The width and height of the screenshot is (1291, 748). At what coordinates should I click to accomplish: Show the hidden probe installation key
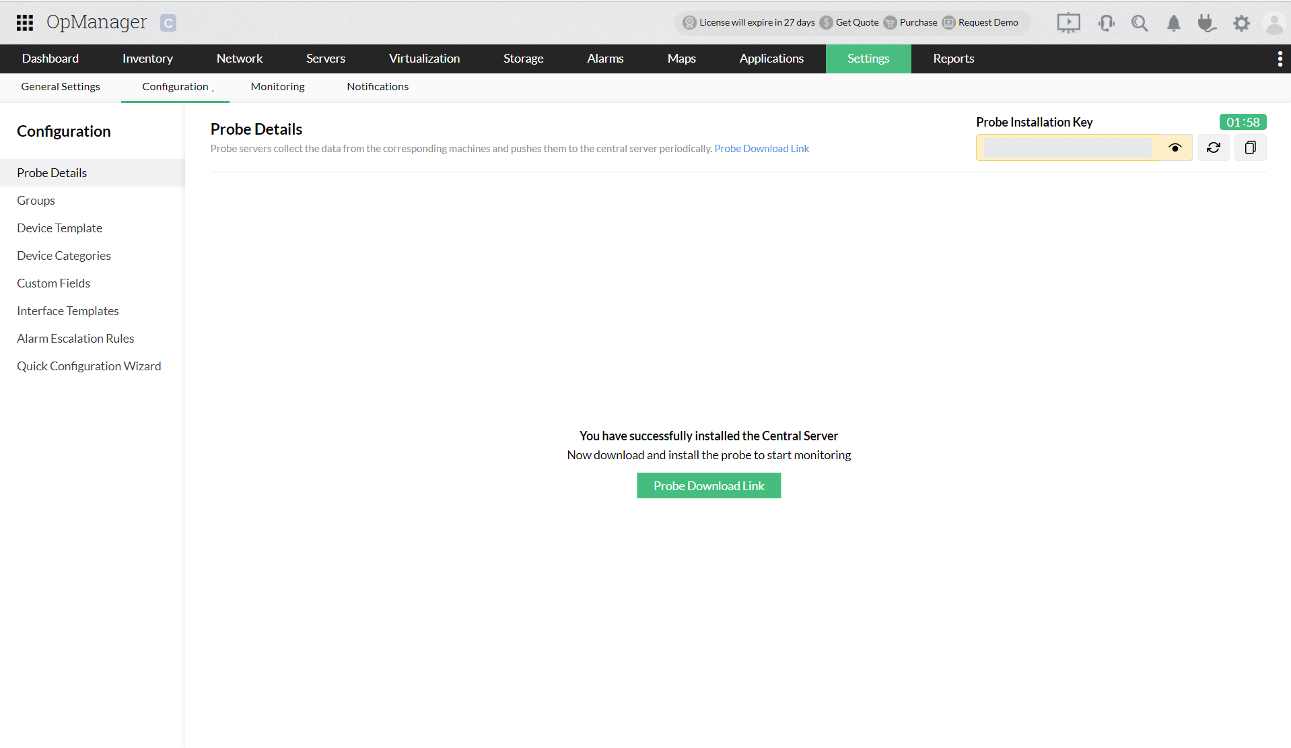[x=1175, y=147]
